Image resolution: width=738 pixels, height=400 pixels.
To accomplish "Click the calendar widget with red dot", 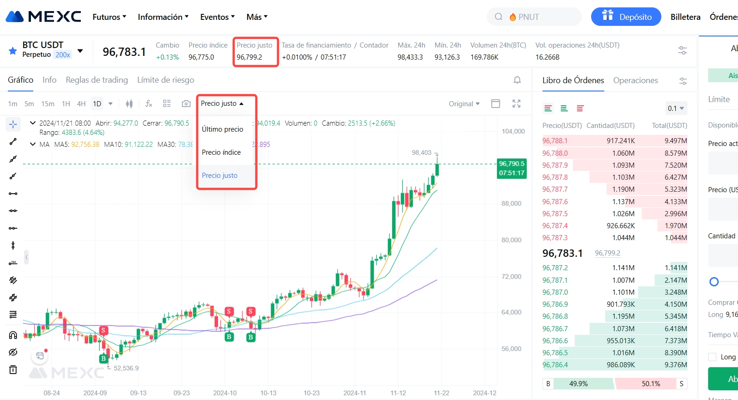I will (40, 356).
